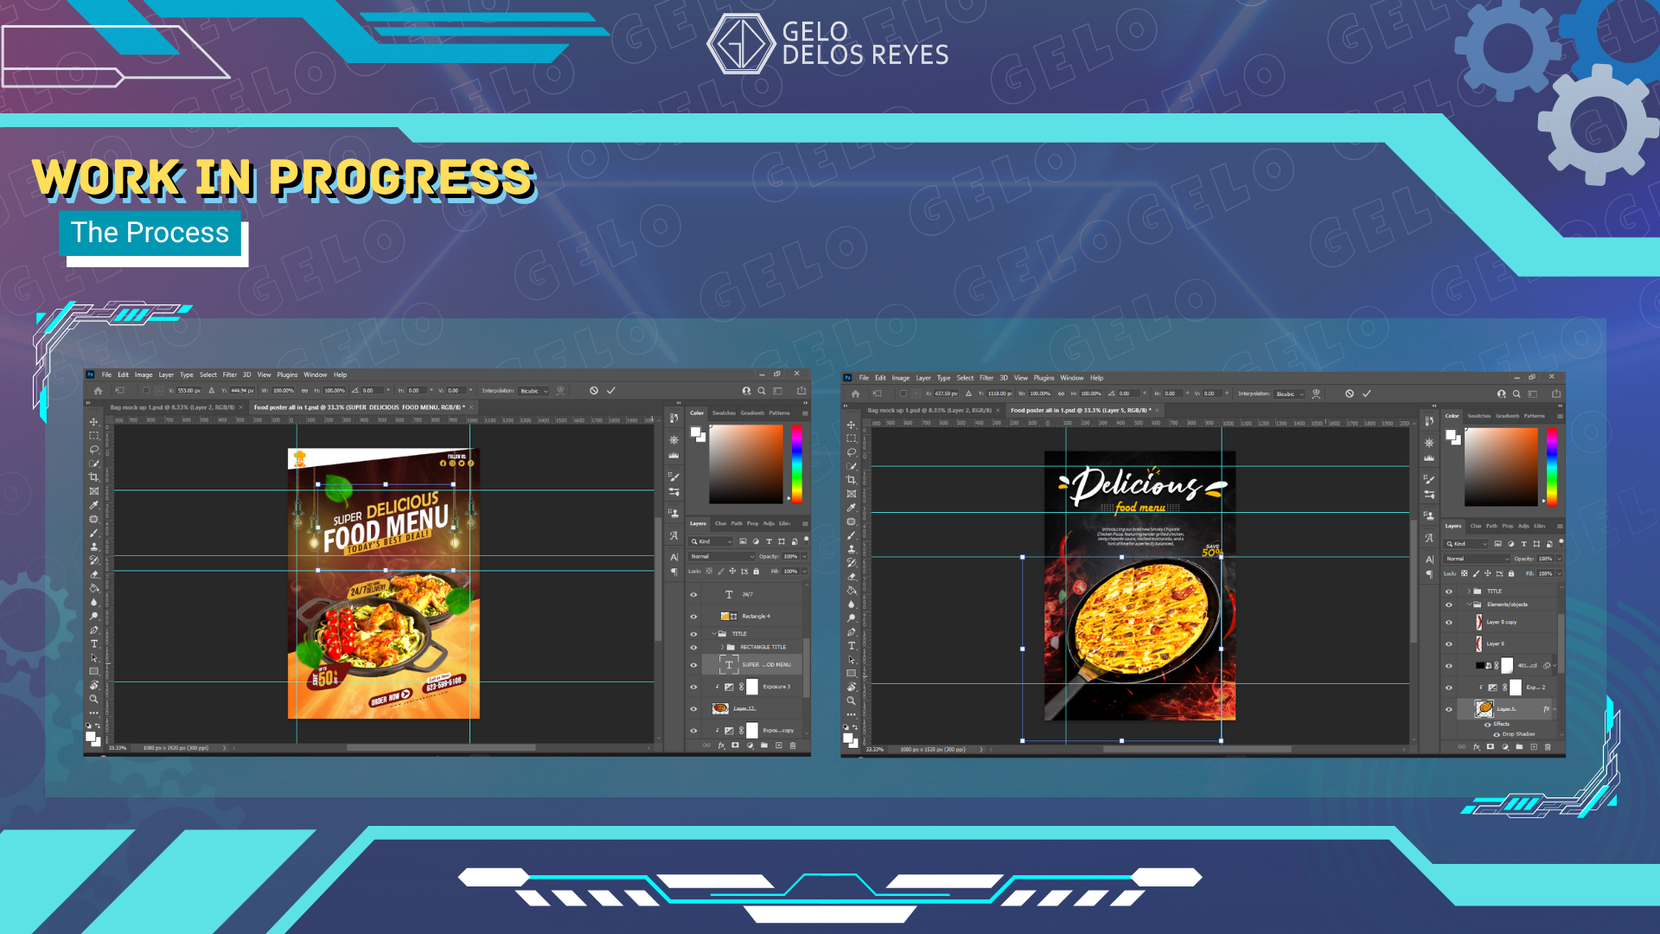Select the Eyedropper tool in right Photoshop window
Image resolution: width=1660 pixels, height=934 pixels.
click(851, 508)
